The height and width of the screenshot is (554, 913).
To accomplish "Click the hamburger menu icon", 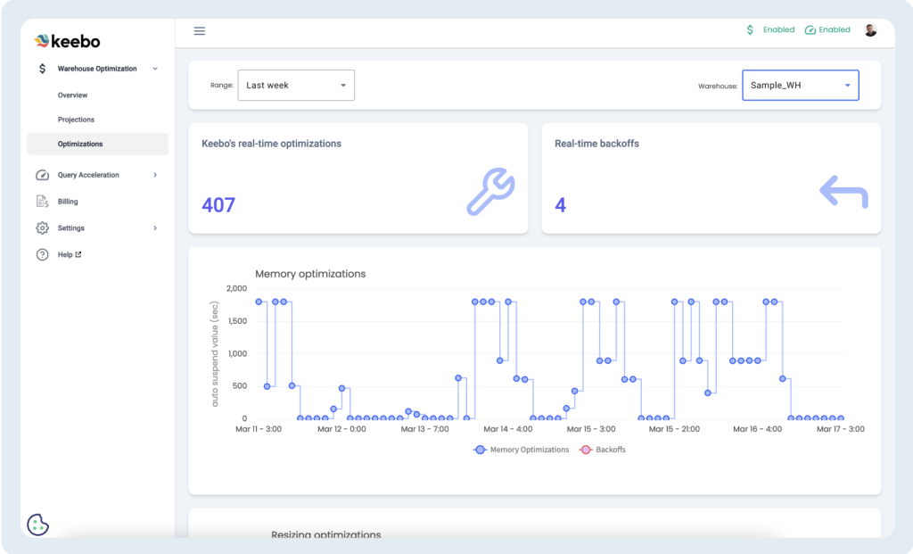I will pos(200,31).
